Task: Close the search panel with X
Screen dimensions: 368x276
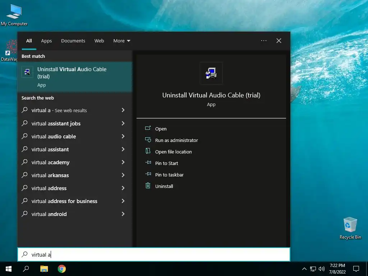Action: click(279, 41)
